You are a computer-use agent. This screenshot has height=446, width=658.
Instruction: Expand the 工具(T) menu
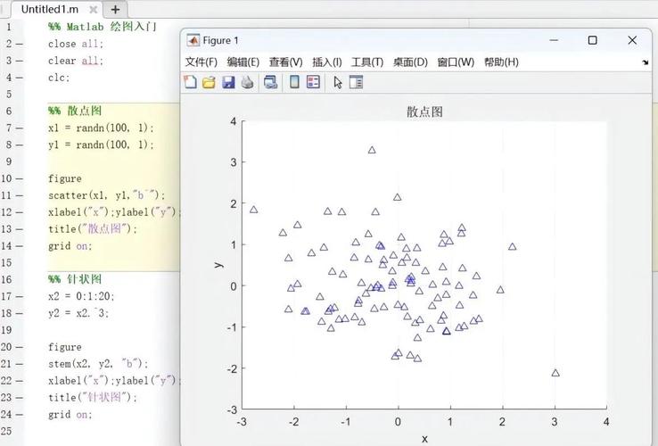point(366,62)
